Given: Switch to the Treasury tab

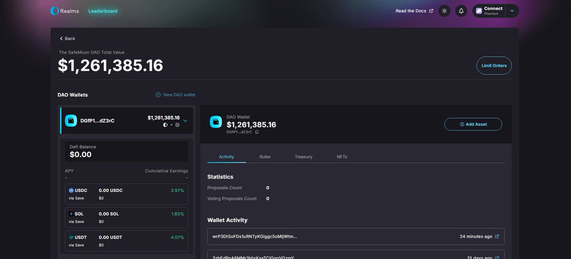Looking at the screenshot, I should (x=304, y=157).
